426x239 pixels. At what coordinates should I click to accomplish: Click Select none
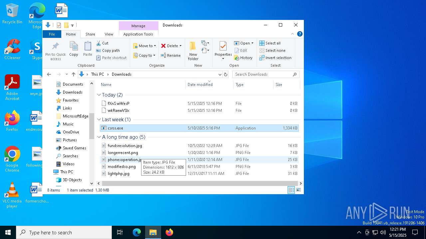tap(272, 50)
